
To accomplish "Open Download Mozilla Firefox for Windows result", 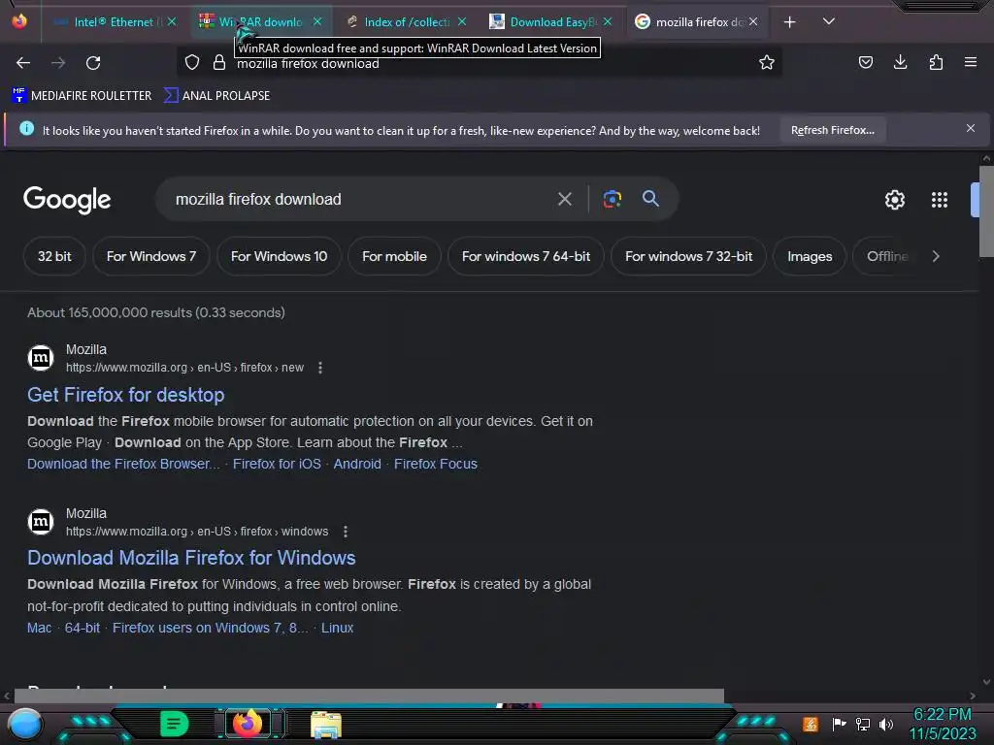I will [x=191, y=558].
